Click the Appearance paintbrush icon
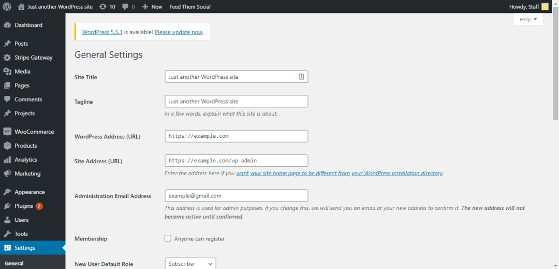The height and width of the screenshot is (269, 559). pos(7,192)
